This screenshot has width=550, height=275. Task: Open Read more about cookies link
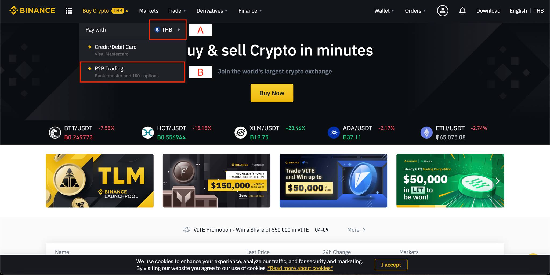[x=300, y=268]
